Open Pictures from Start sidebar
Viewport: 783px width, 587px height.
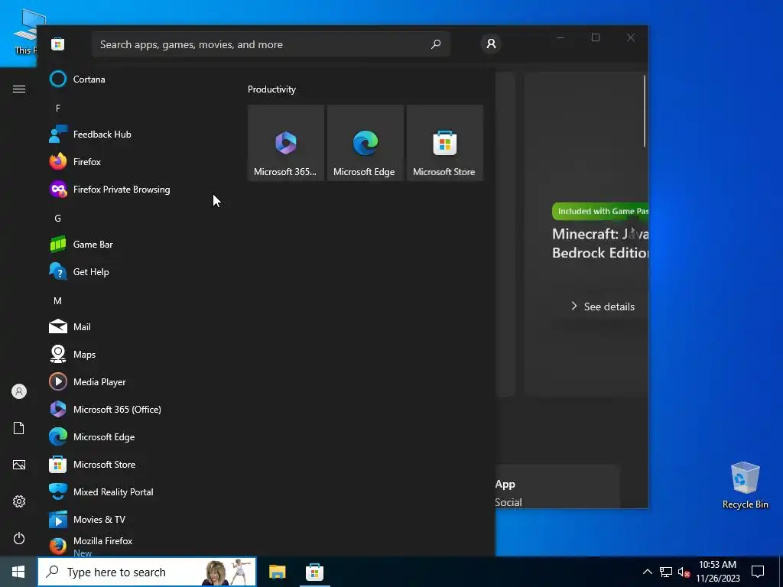pyautogui.click(x=19, y=465)
